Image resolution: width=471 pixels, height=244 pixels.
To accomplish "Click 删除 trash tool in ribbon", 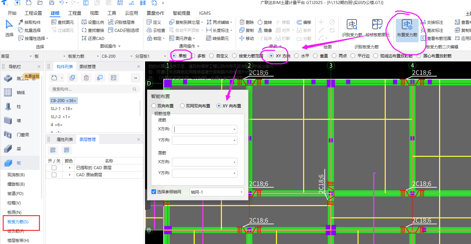I will (x=246, y=22).
